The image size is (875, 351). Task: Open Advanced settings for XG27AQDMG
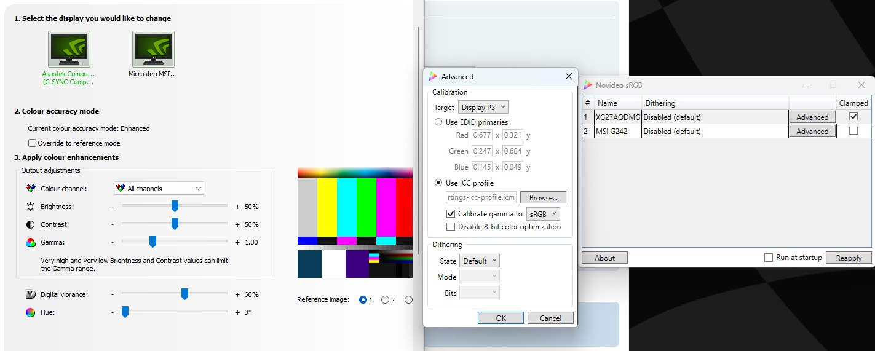[x=812, y=117]
